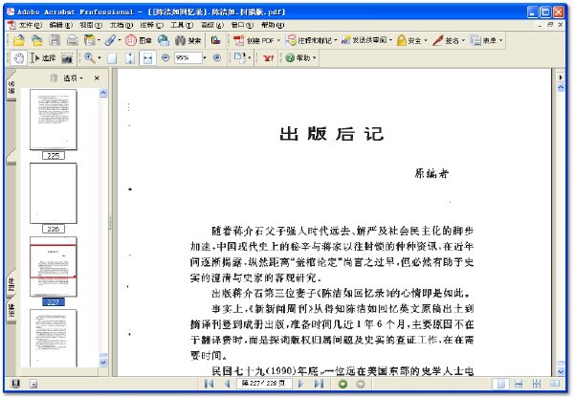Expand the 创建 PDF dropdown
Image resolution: width=574 pixels, height=399 pixels.
tap(278, 40)
